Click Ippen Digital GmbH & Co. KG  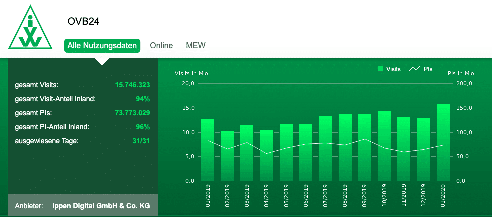[x=101, y=206]
